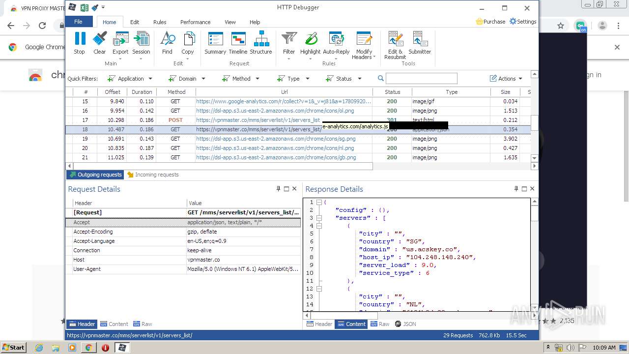Image resolution: width=629 pixels, height=354 pixels.
Task: Click the Stop capture icon
Action: [x=79, y=38]
